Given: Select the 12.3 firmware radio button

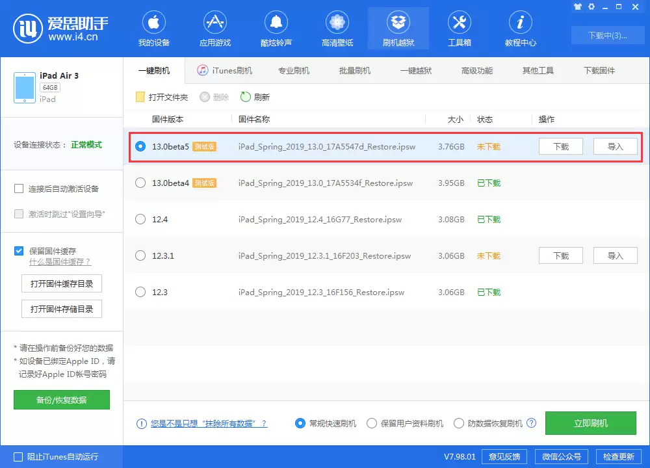Looking at the screenshot, I should (140, 292).
